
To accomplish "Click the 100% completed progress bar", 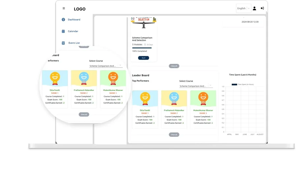I will tap(142, 48).
